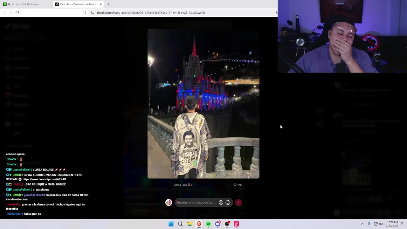
Task: Click the webcam overlay of the streamer
Action: [x=342, y=36]
